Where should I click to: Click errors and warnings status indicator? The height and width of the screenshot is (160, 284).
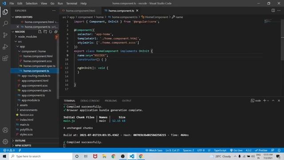(9, 150)
